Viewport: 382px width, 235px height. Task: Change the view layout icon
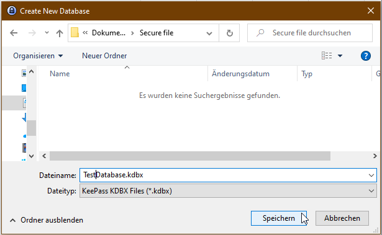pos(327,56)
